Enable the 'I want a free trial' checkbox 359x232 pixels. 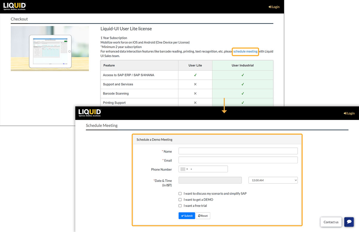(180, 206)
